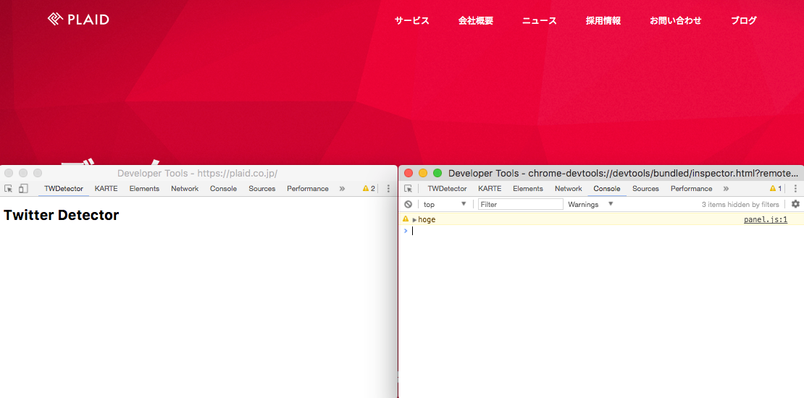Select the inspect element icon in left DevTools
The image size is (804, 398).
pos(9,189)
